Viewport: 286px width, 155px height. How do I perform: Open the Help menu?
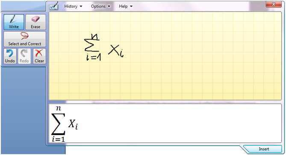point(126,6)
